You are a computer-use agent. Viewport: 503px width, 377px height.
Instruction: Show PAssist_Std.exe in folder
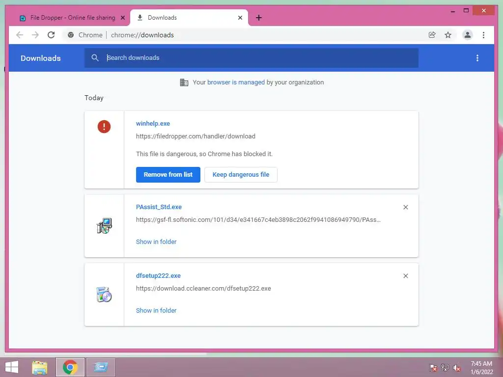(156, 242)
